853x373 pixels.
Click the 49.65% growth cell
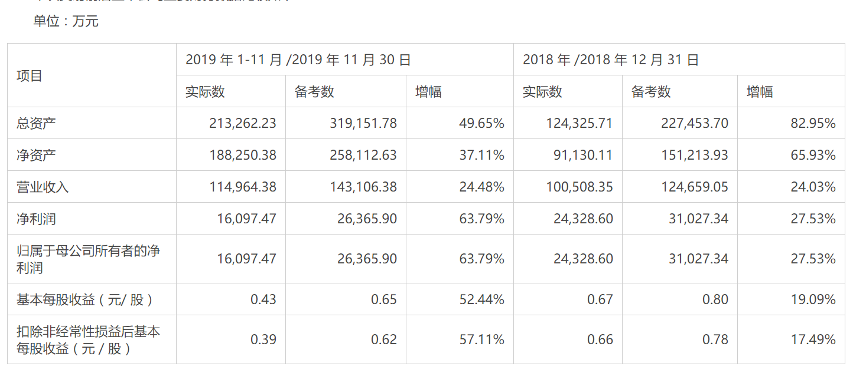481,123
